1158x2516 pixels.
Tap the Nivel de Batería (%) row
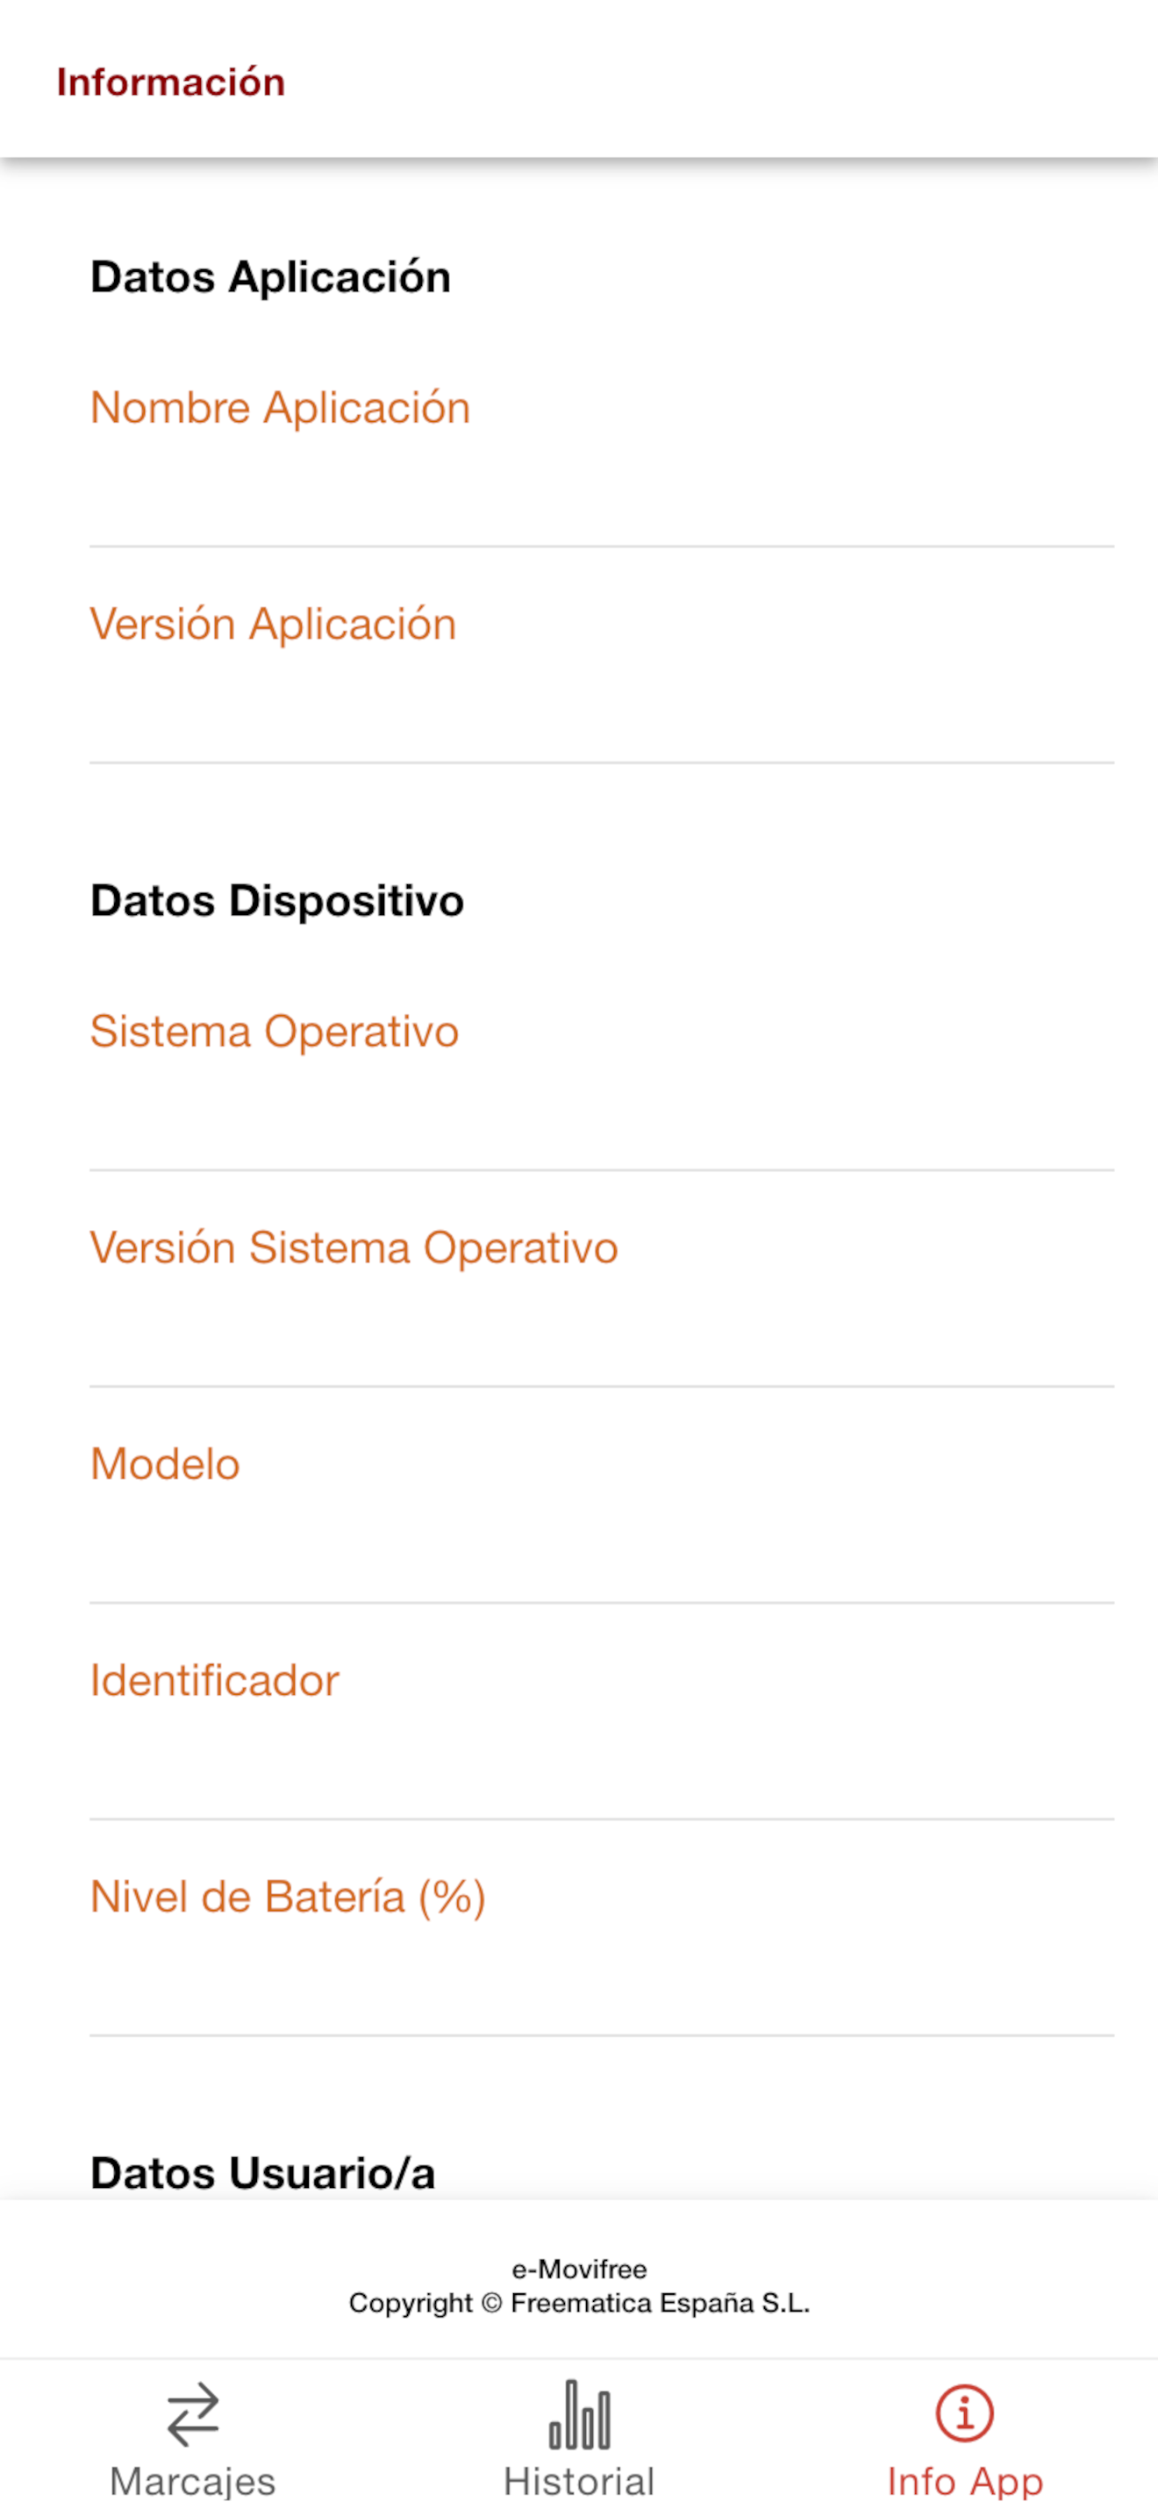pyautogui.click(x=602, y=1928)
